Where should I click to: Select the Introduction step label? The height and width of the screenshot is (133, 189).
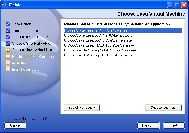21,24
